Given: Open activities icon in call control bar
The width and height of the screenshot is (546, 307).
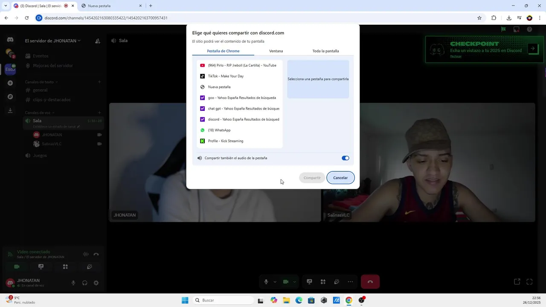Looking at the screenshot, I should (x=323, y=282).
